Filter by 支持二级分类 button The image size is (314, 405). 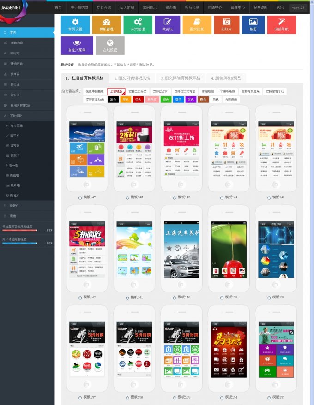coord(138,91)
